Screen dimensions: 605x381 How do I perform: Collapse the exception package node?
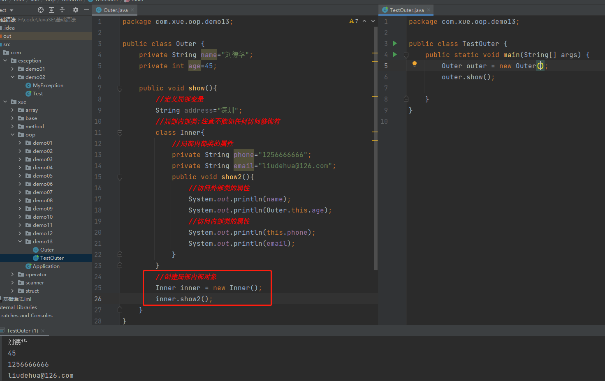5,61
